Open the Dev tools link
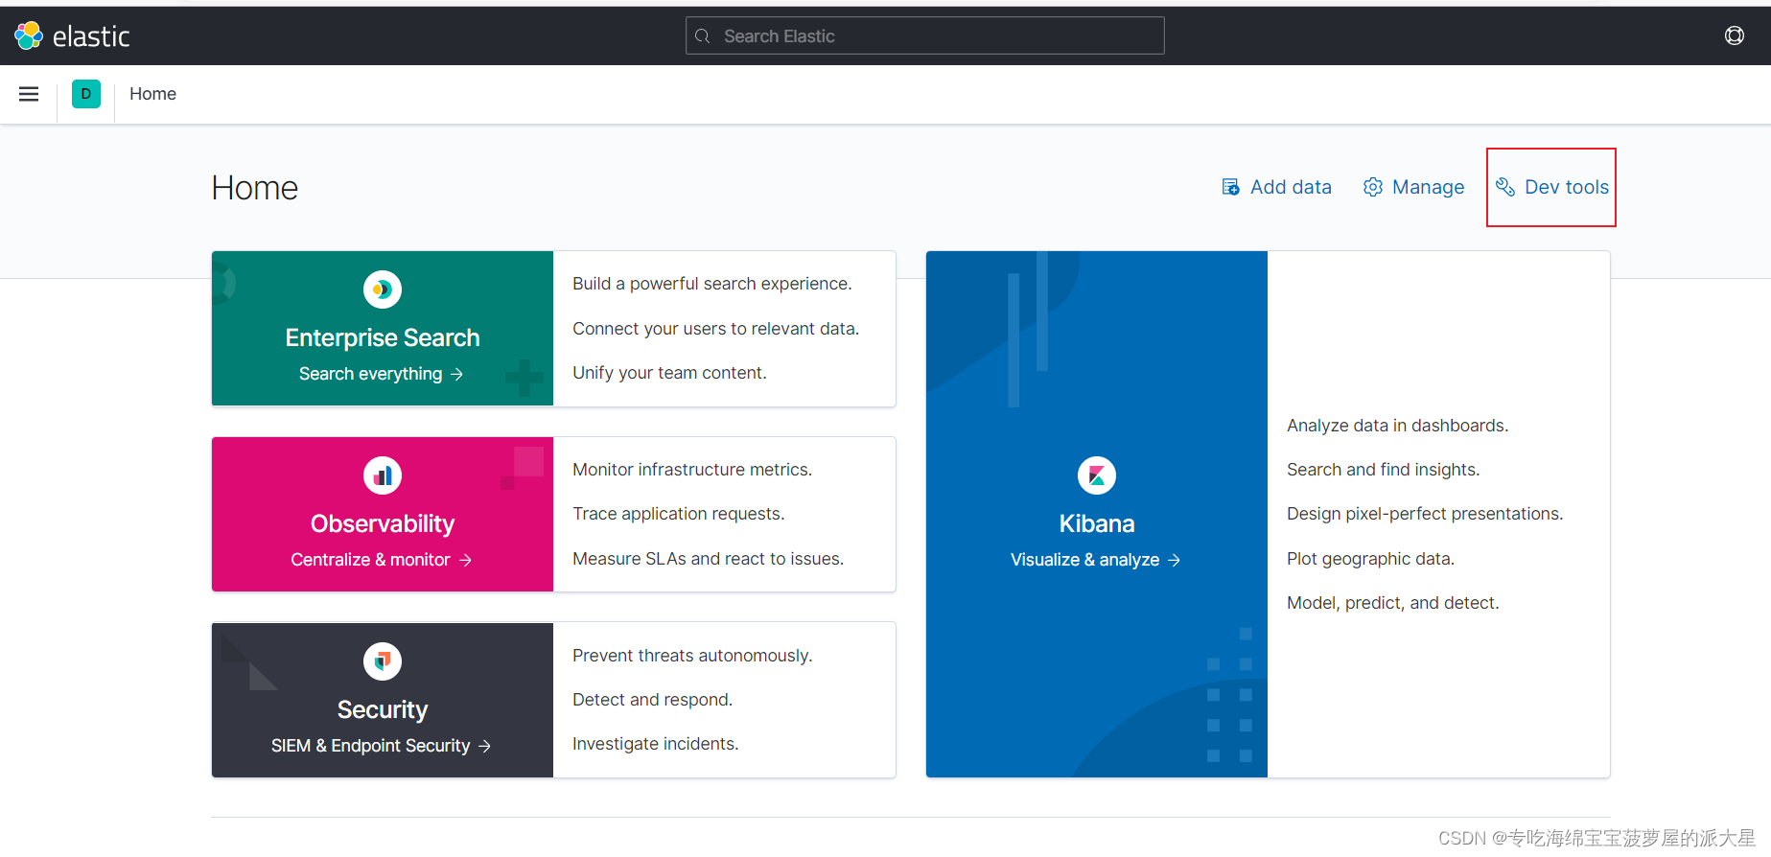Image resolution: width=1771 pixels, height=857 pixels. tap(1566, 187)
